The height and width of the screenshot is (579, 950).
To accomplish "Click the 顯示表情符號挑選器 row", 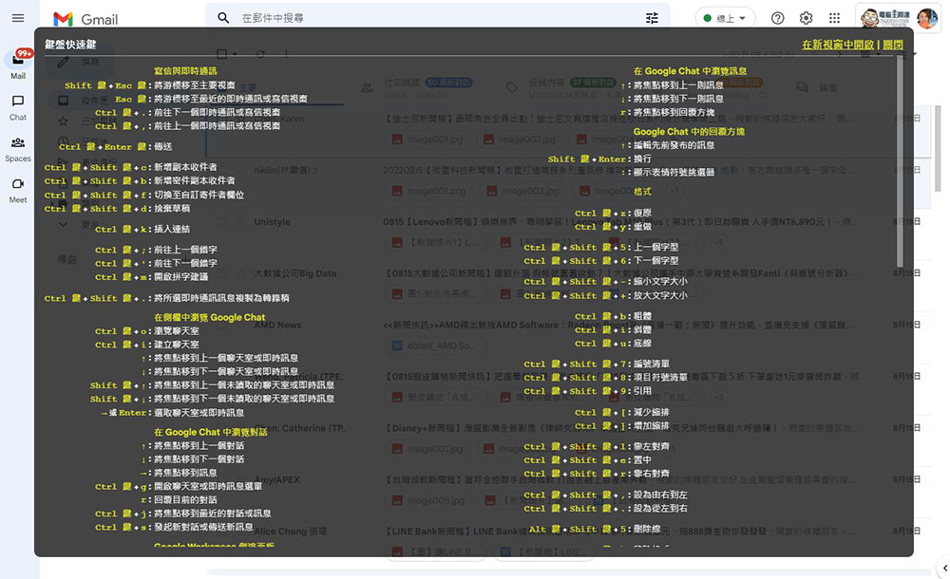I will coord(667,172).
